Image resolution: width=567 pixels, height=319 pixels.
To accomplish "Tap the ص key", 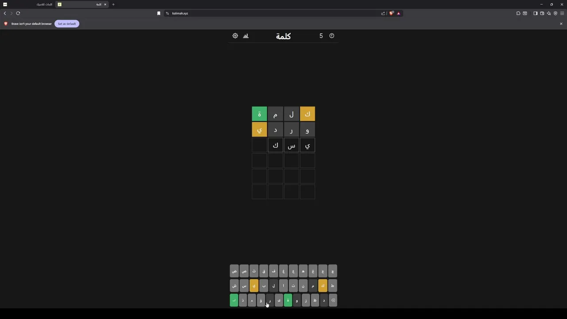I will coord(244,271).
